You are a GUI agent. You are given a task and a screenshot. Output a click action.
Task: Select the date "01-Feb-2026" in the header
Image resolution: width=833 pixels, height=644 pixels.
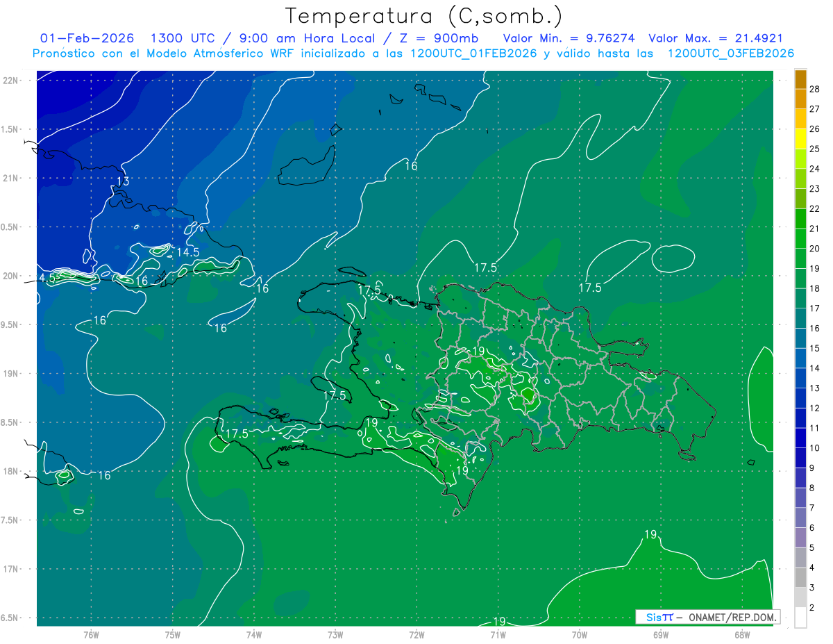[86, 39]
